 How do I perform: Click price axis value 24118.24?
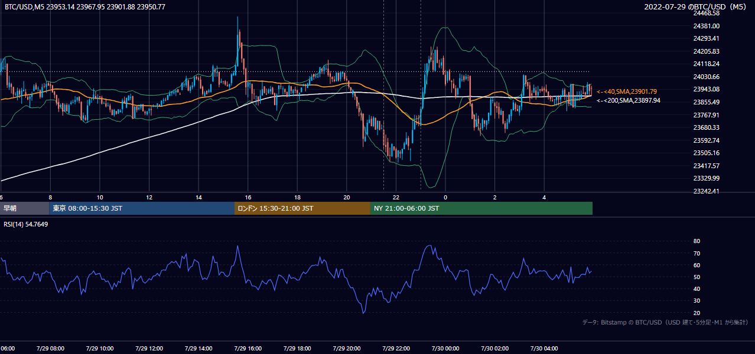point(707,64)
